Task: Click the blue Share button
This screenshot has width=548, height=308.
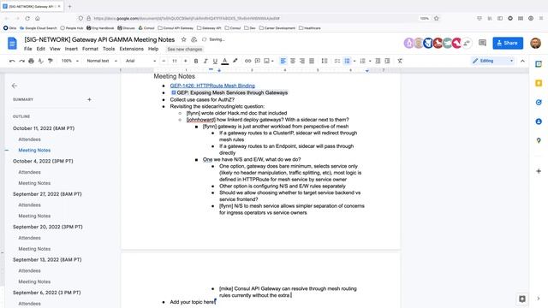Action: [x=508, y=43]
